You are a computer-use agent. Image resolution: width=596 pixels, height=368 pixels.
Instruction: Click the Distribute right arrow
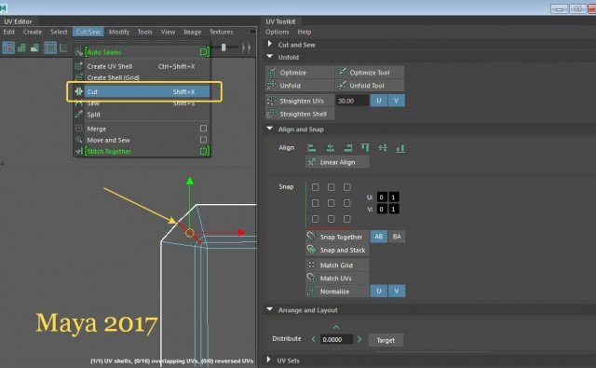pos(359,339)
